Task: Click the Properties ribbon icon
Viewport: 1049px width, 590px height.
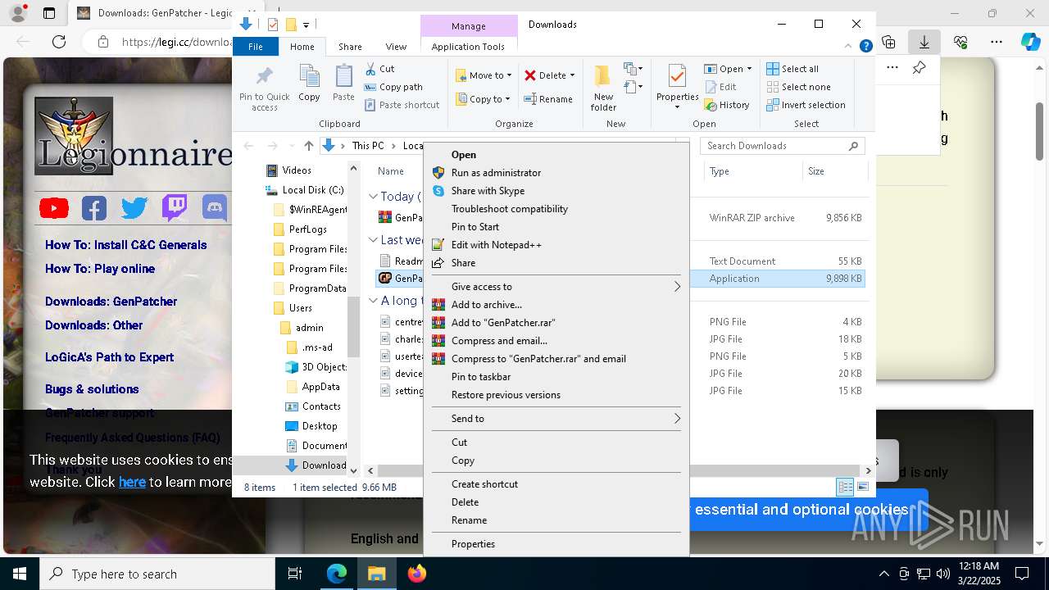Action: (677, 76)
